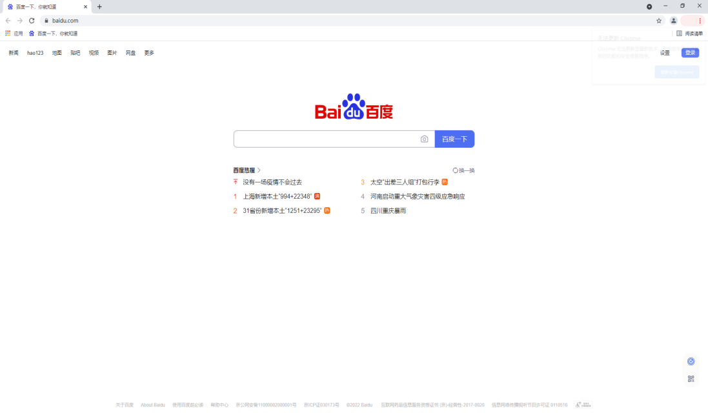Click 信息网络传播视听节目许可证 0110516 link
Image resolution: width=708 pixels, height=413 pixels.
point(530,405)
